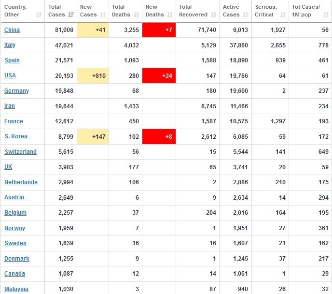Image resolution: width=332 pixels, height=294 pixels.
Task: Open the Switzerland country link
Action: point(20,152)
